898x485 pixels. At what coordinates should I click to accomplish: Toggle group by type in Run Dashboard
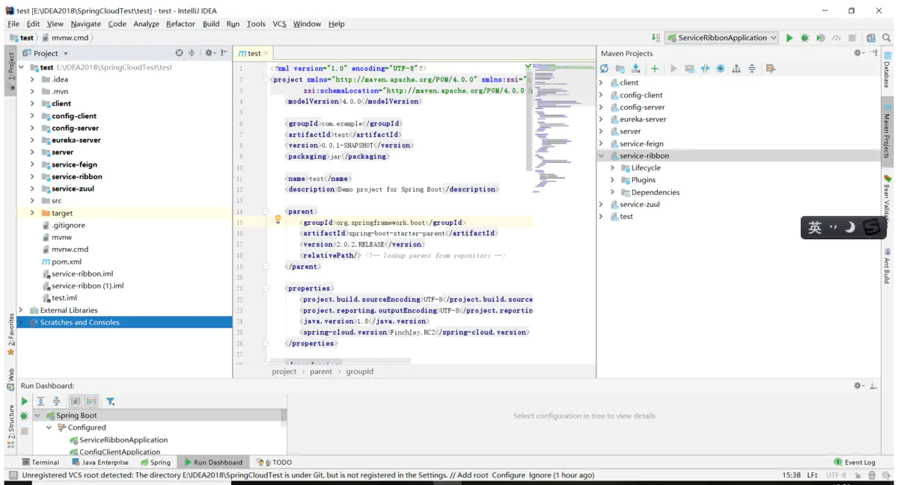pyautogui.click(x=76, y=401)
